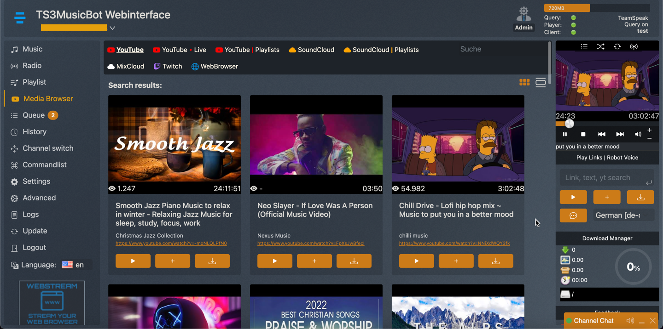Open SoundCloud Playlists tab
The height and width of the screenshot is (329, 663).
[x=381, y=50]
